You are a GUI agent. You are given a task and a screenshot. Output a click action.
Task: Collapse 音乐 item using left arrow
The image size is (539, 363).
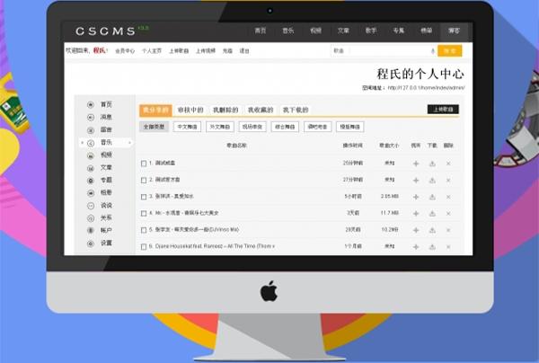tap(82, 143)
